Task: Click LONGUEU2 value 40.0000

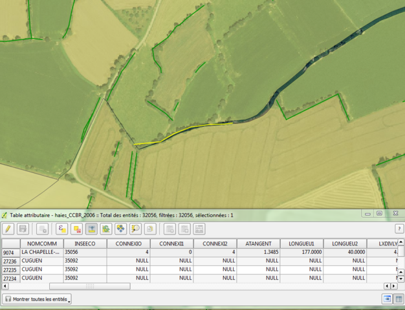Action: pyautogui.click(x=345, y=253)
